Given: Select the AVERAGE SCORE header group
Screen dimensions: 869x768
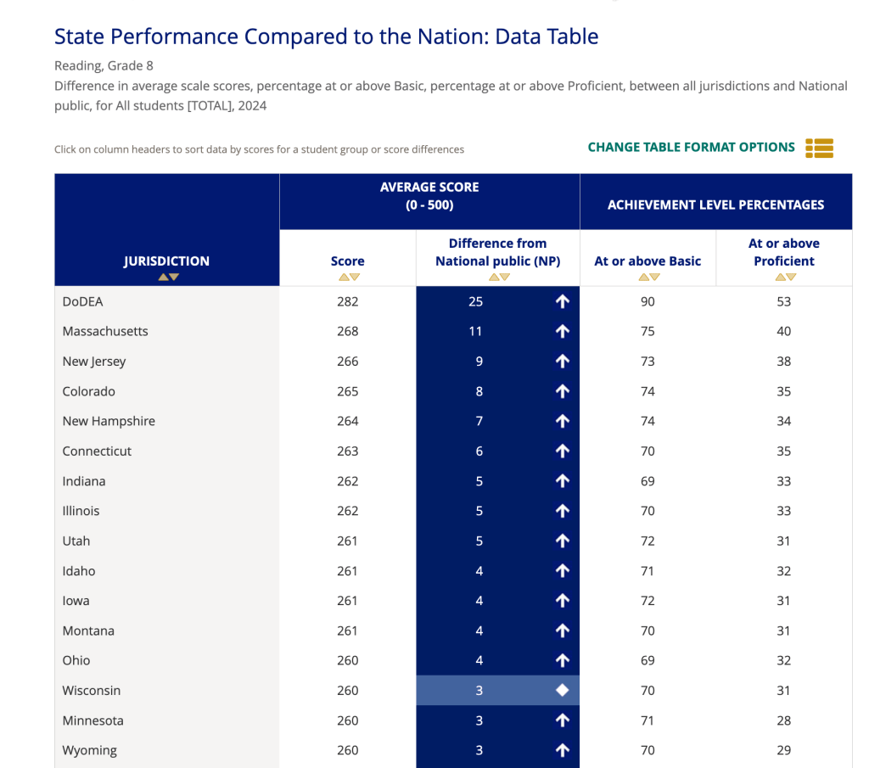Looking at the screenshot, I should coord(429,196).
